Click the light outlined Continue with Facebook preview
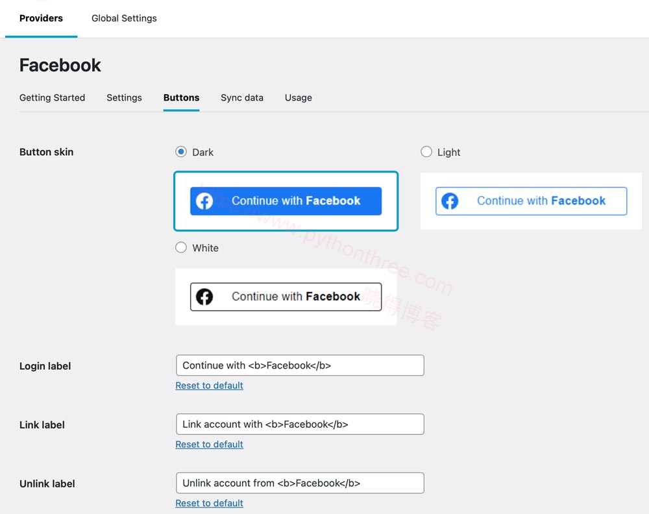Screen dimensions: 649x514 click(531, 201)
